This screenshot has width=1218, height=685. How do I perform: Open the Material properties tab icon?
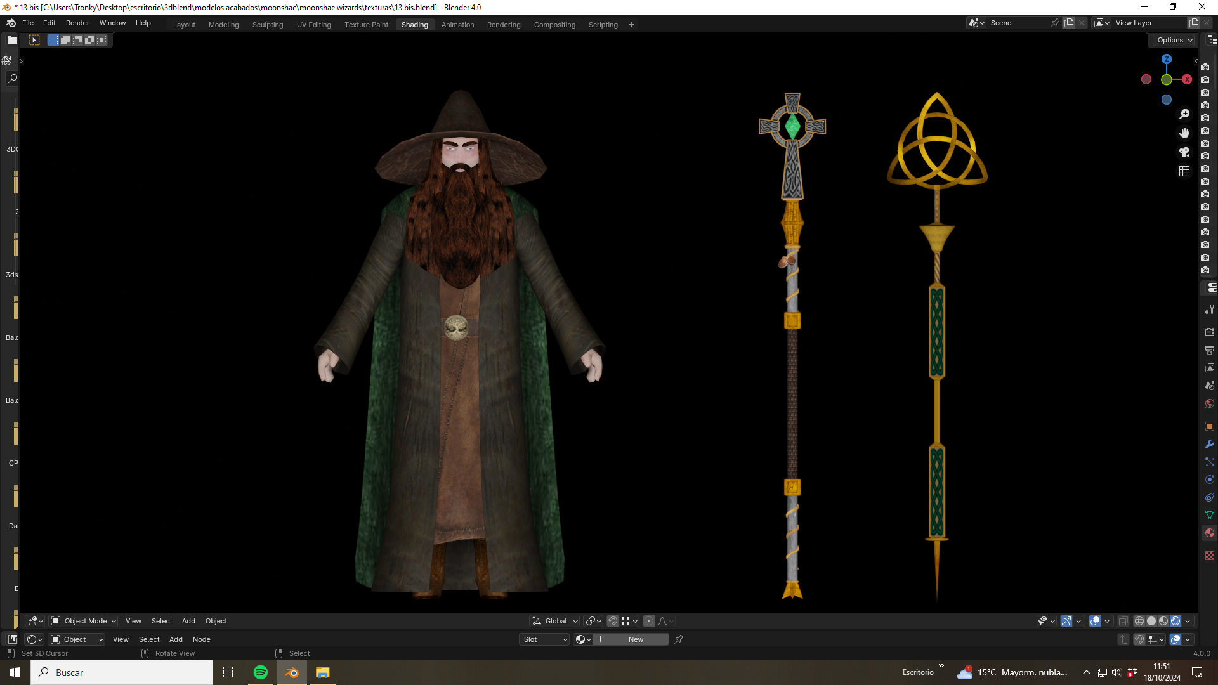(1210, 533)
